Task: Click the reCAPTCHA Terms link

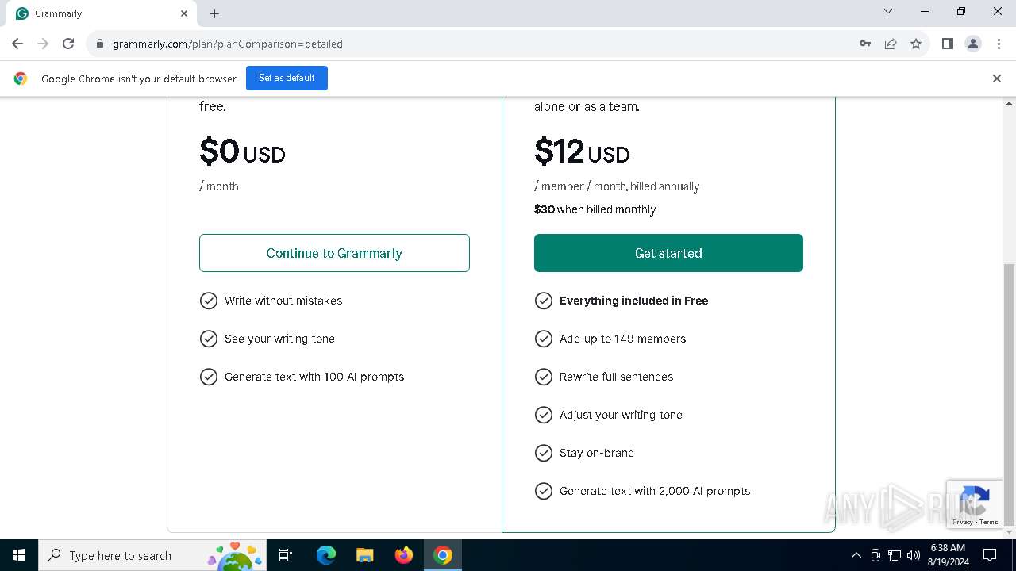Action: [989, 522]
